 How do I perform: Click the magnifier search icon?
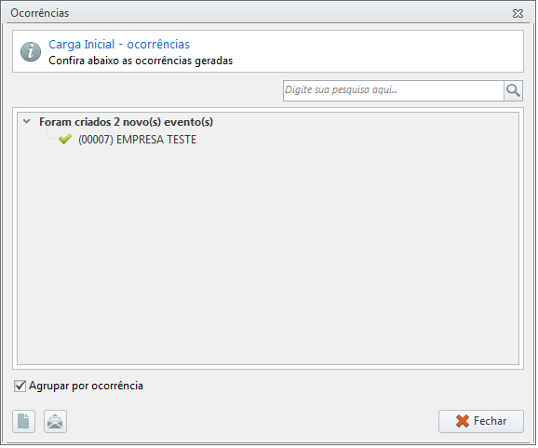[513, 90]
